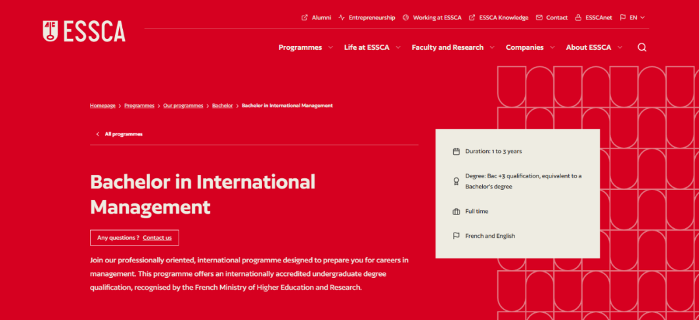Open the Entrepreneurship link
The width and height of the screenshot is (699, 320).
372,18
